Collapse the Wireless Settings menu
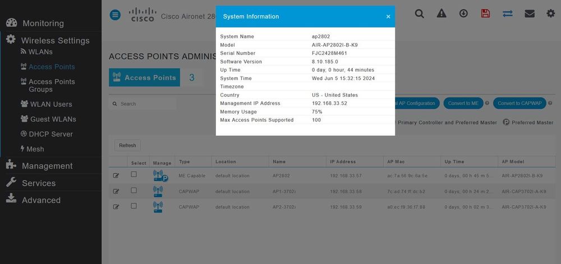The width and height of the screenshot is (561, 264). [x=55, y=40]
